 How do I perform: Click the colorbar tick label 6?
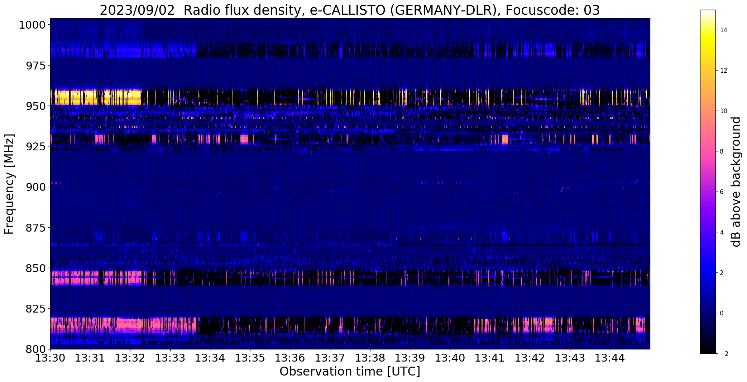722,192
